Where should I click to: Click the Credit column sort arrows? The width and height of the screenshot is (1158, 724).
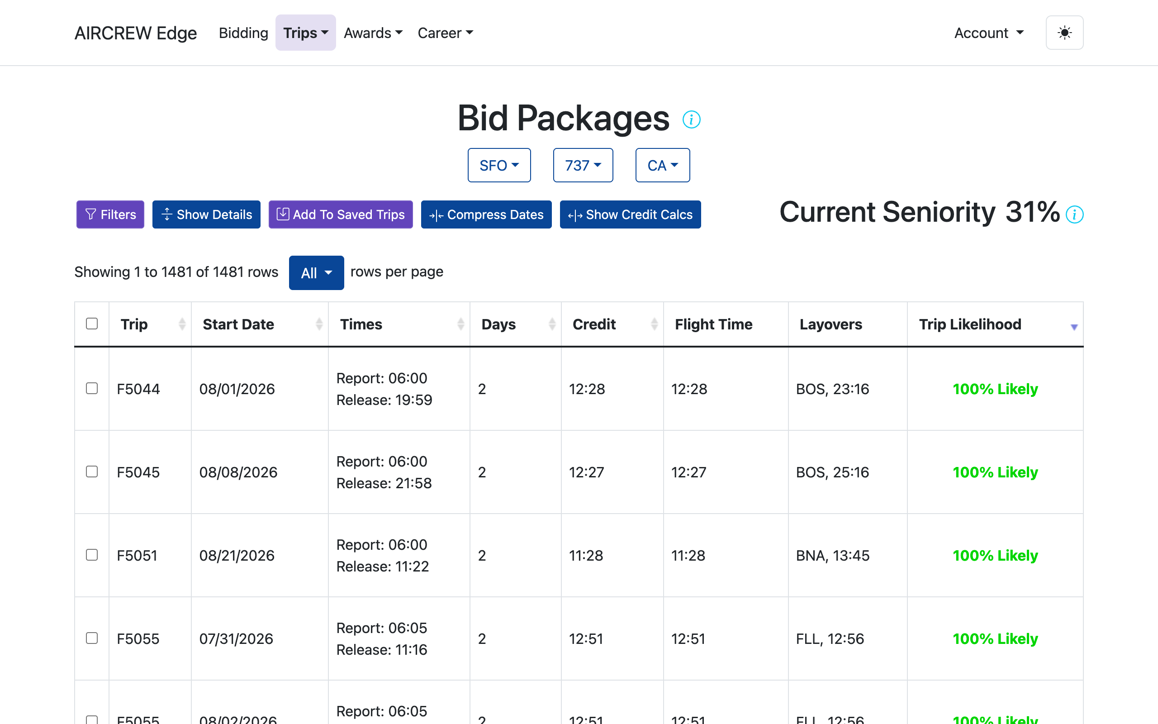654,324
